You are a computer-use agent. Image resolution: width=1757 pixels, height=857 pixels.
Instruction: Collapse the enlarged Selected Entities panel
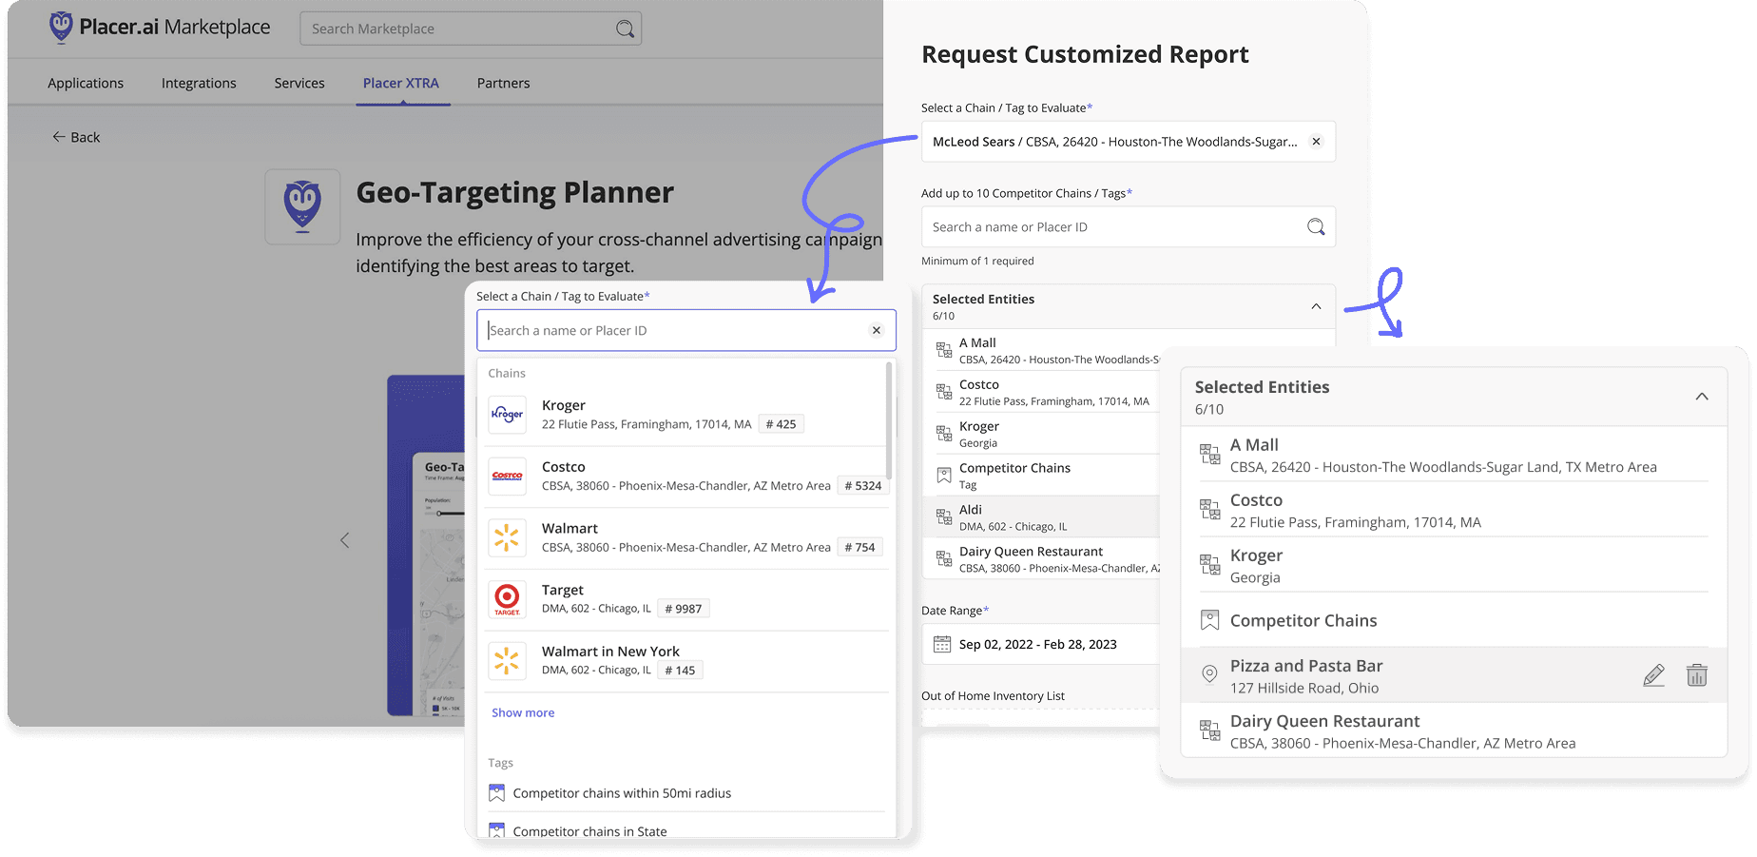[1702, 397]
